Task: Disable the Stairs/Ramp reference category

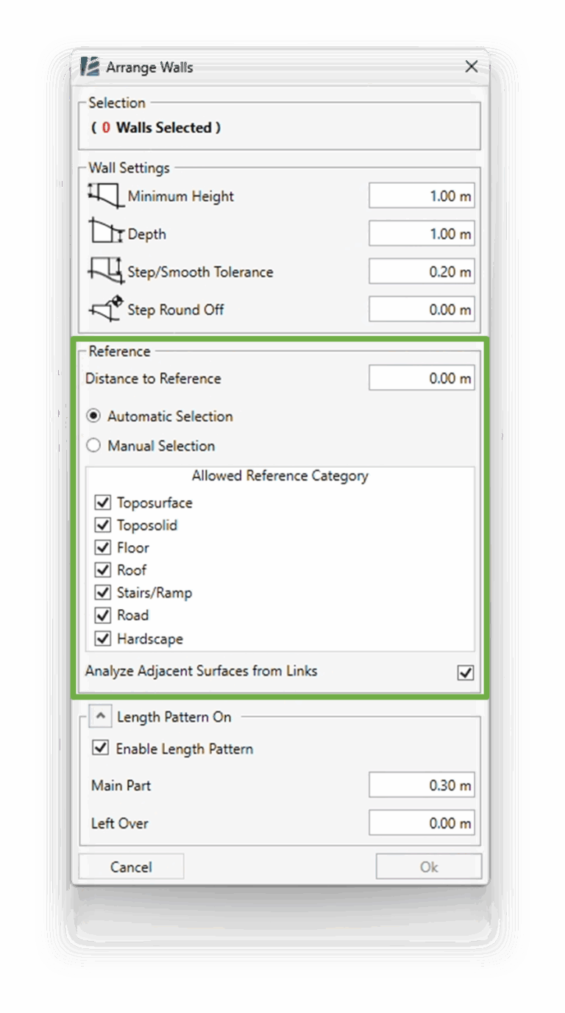Action: [103, 593]
